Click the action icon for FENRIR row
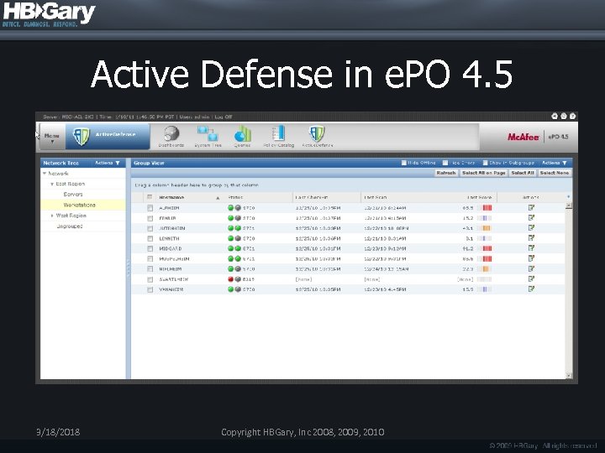605x453 pixels. (531, 217)
